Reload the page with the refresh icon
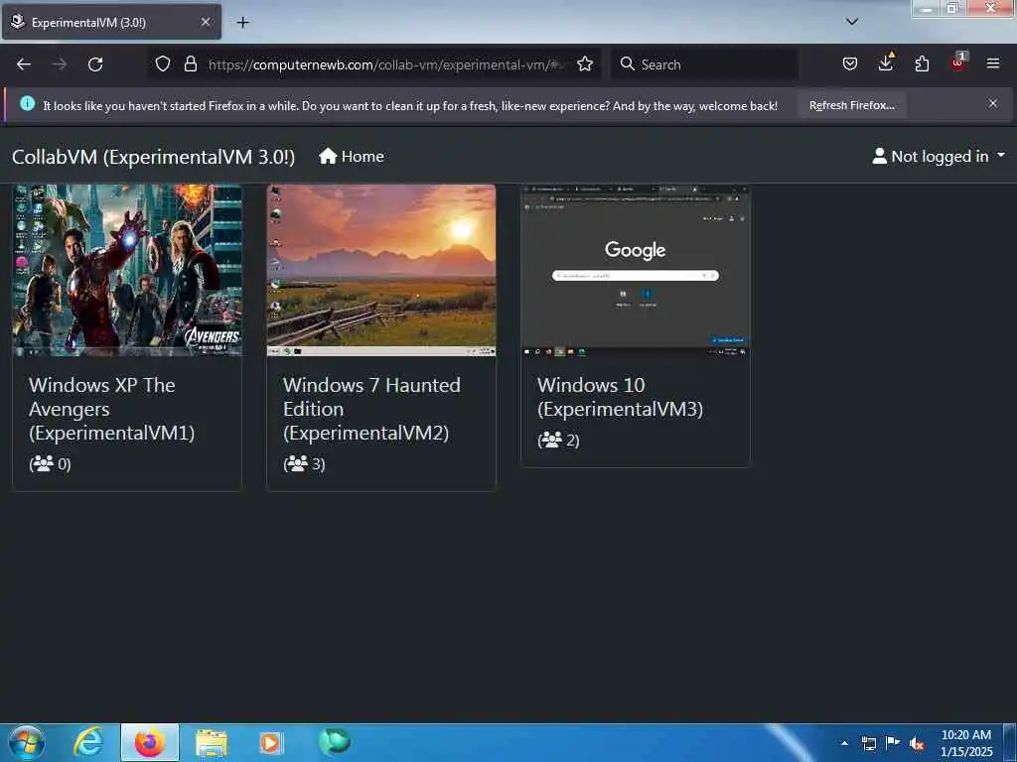Image resolution: width=1017 pixels, height=762 pixels. coord(95,64)
